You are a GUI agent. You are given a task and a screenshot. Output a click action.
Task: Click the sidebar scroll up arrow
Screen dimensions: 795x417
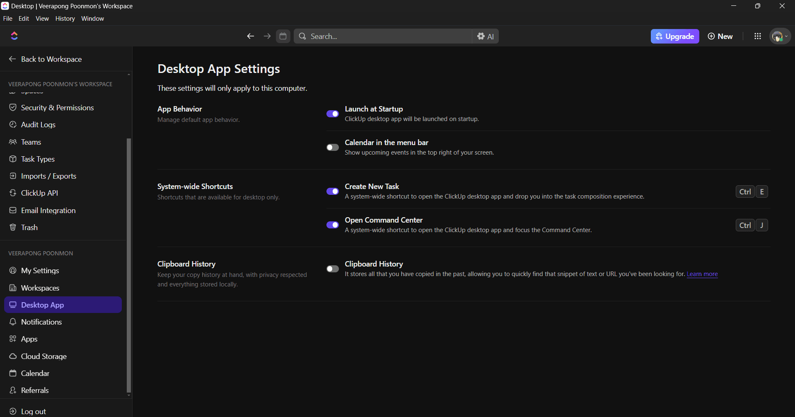pos(129,74)
